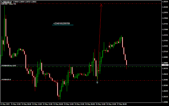Select the red dashed take profit line at top
This screenshot has height=106, width=169.
click(81, 4)
